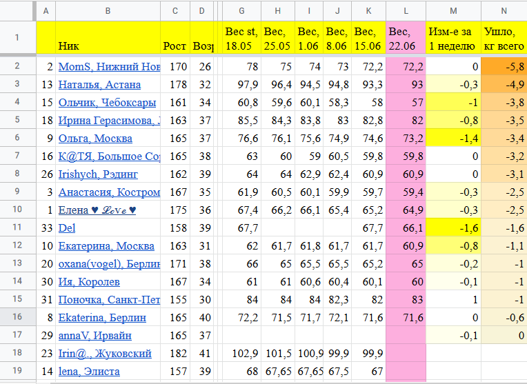Viewport: 527px width, 384px height.
Task: Select the pink "Вес, 22.06" header cell
Action: [x=406, y=39]
